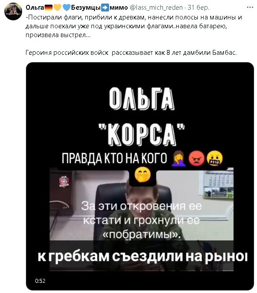Click the right-arrow emoji before "мимо"

[x=105, y=8]
